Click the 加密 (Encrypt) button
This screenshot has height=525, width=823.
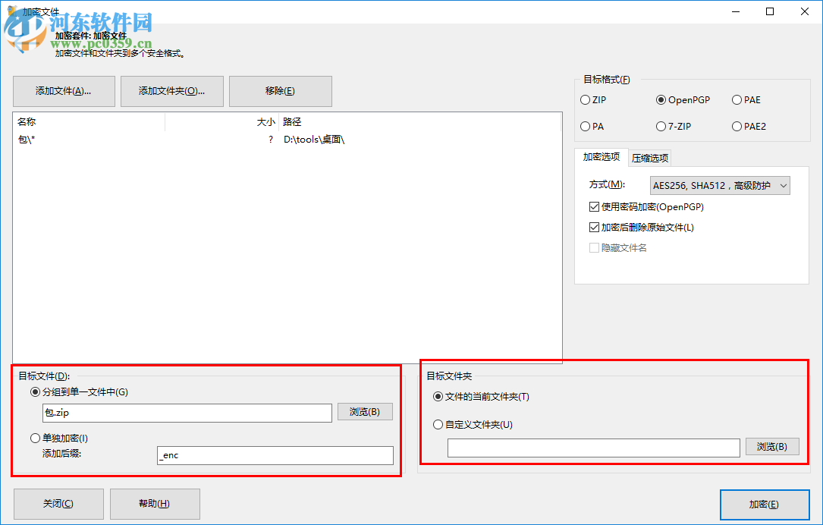tap(765, 504)
